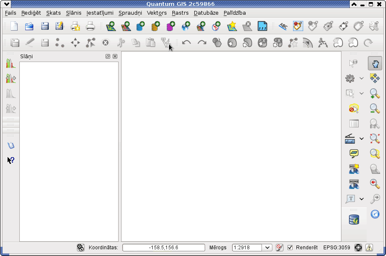Add a SpatiaLite layer
This screenshot has height=256, width=386.
point(156,26)
